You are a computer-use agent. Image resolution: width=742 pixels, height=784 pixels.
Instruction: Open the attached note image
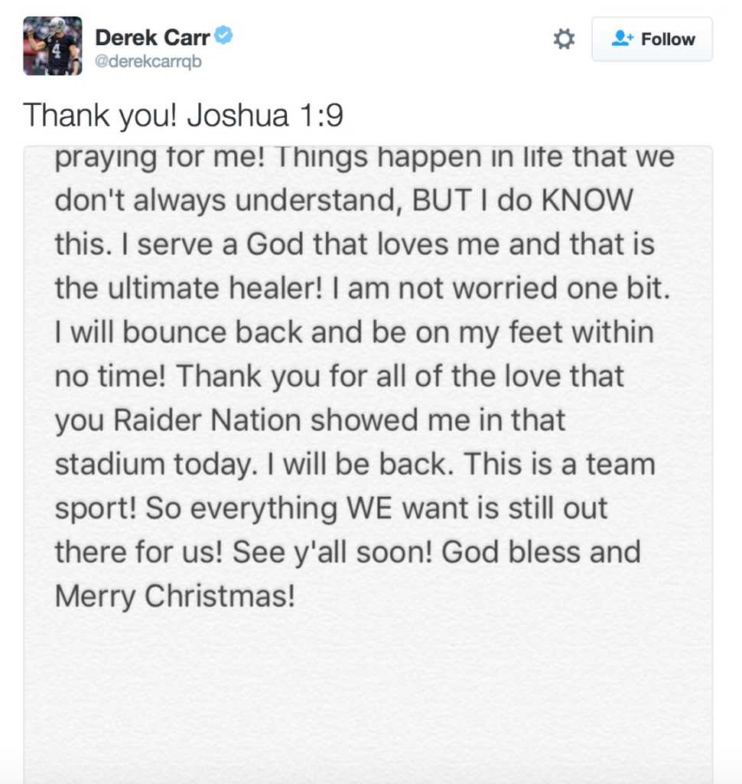pyautogui.click(x=368, y=465)
